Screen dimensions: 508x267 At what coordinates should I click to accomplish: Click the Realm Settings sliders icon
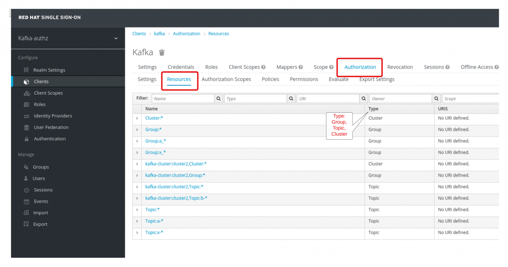pyautogui.click(x=26, y=70)
